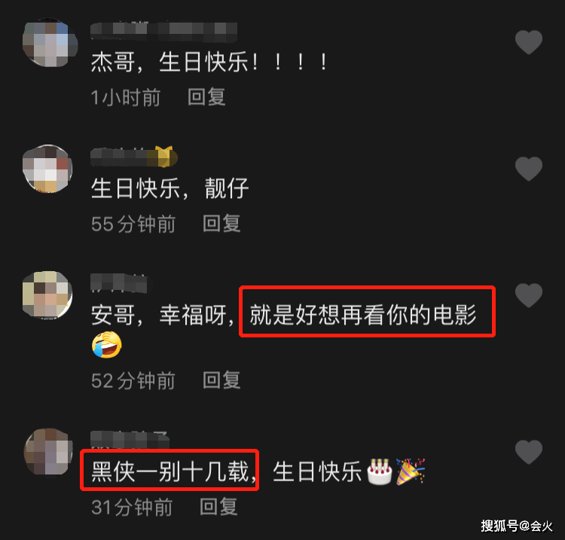This screenshot has width=565, height=540.
Task: Like the '生日快乐,靓仔' comment heart
Action: coord(529,169)
